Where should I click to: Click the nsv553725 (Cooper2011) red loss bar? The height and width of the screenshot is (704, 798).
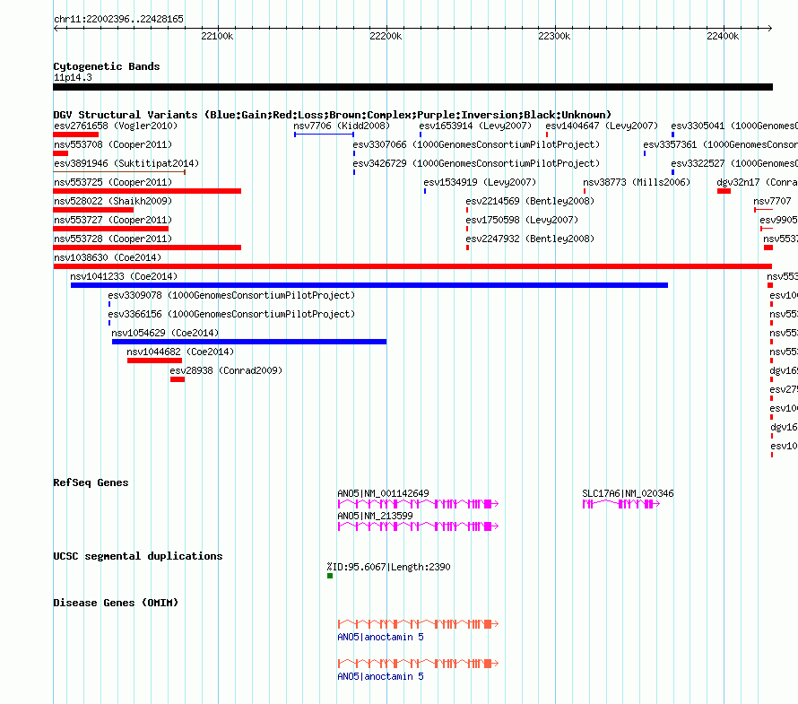coord(147,191)
